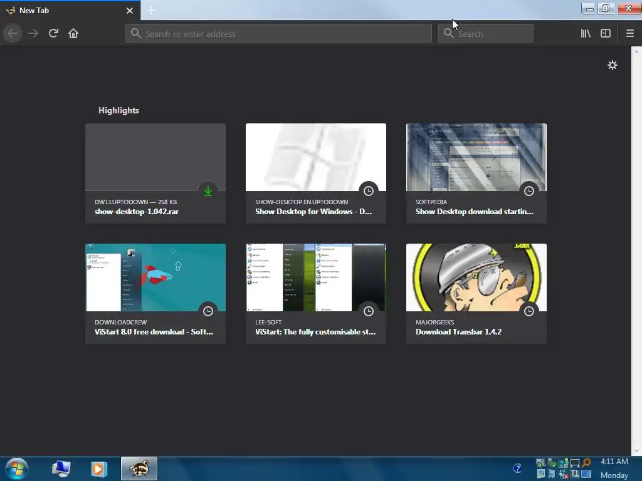Open the ViStart 8.0 fish screenshot thumbnail
This screenshot has width=642, height=481.
click(x=155, y=277)
